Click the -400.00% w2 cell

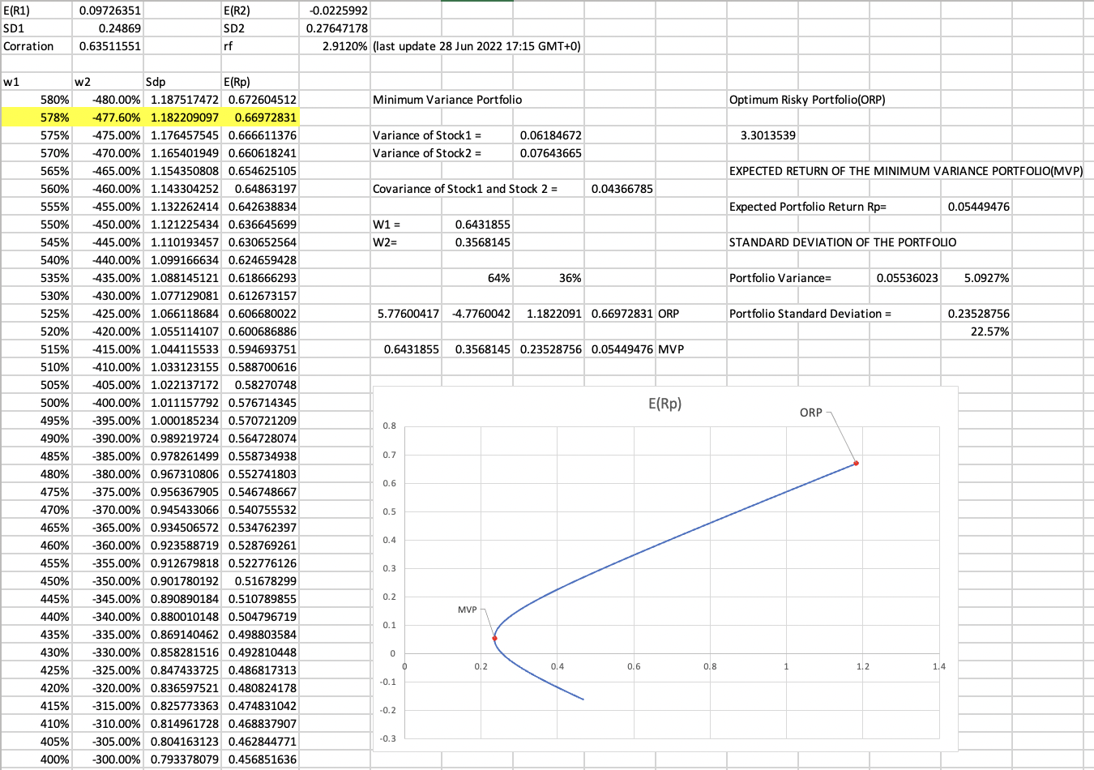(x=107, y=403)
